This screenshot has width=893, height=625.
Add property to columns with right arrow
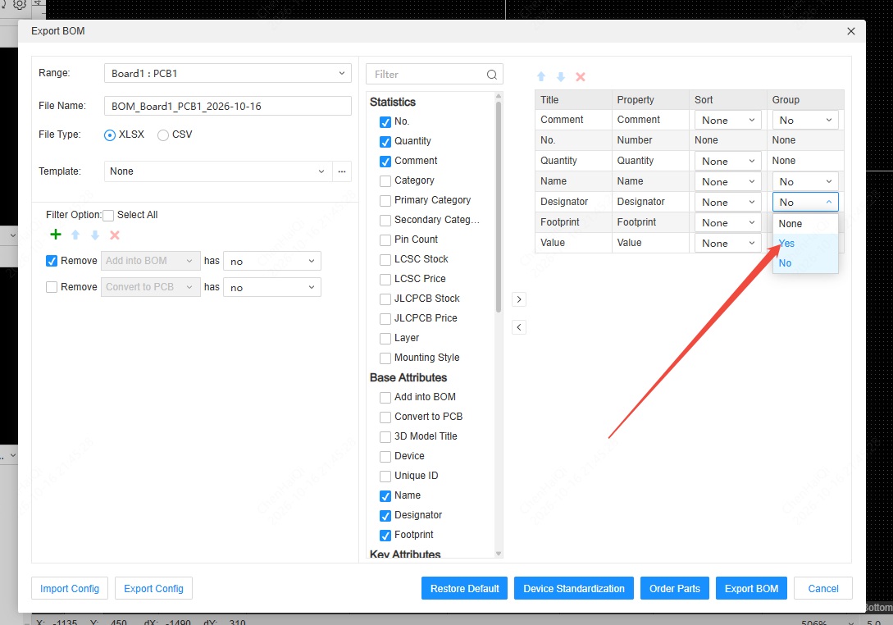coord(519,299)
